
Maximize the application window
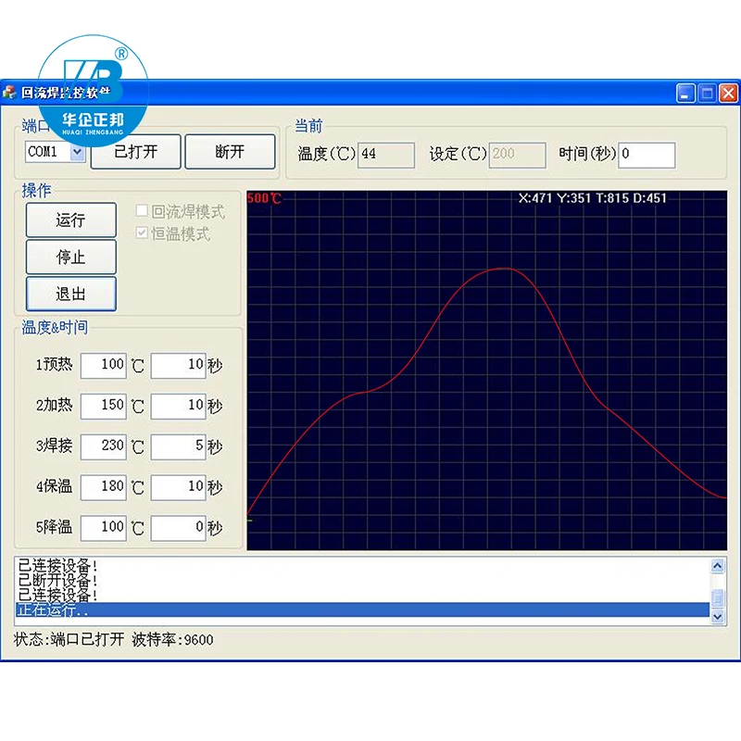tap(707, 93)
